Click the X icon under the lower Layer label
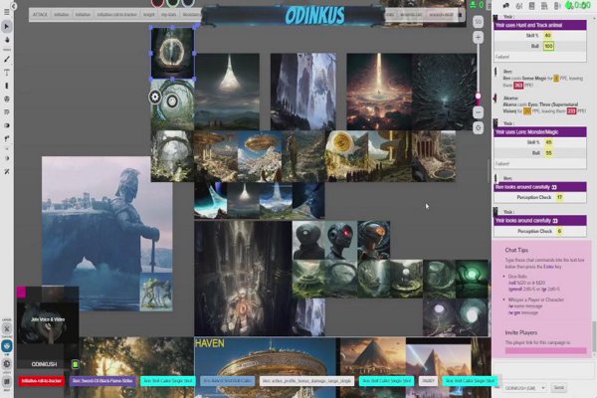 click(7, 328)
